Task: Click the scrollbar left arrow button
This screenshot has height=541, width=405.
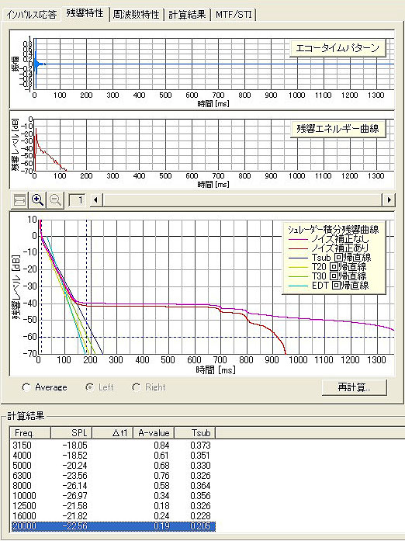Action: click(x=96, y=199)
